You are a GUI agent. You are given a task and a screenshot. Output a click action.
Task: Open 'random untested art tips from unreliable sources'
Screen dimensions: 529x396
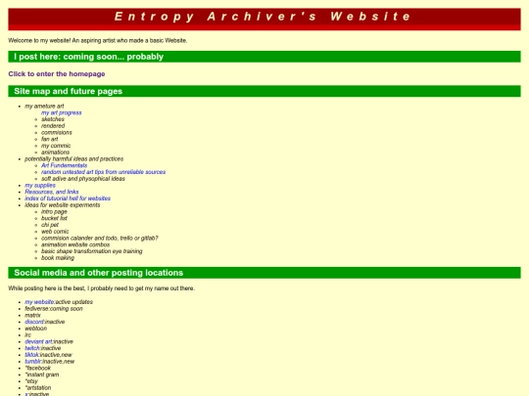103,172
